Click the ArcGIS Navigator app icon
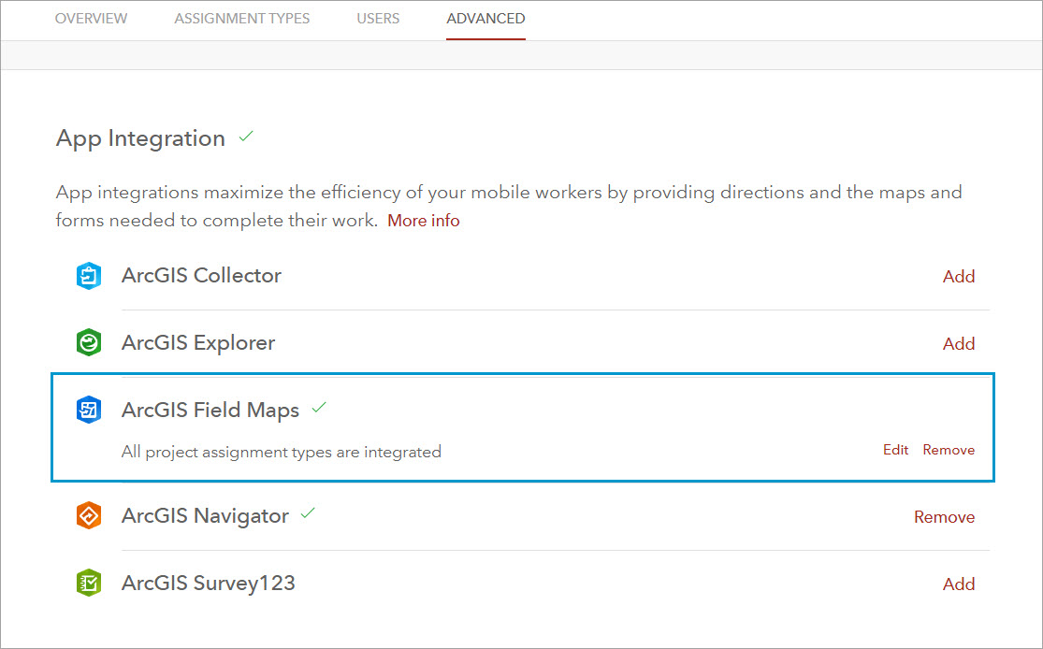This screenshot has width=1043, height=649. click(x=88, y=516)
